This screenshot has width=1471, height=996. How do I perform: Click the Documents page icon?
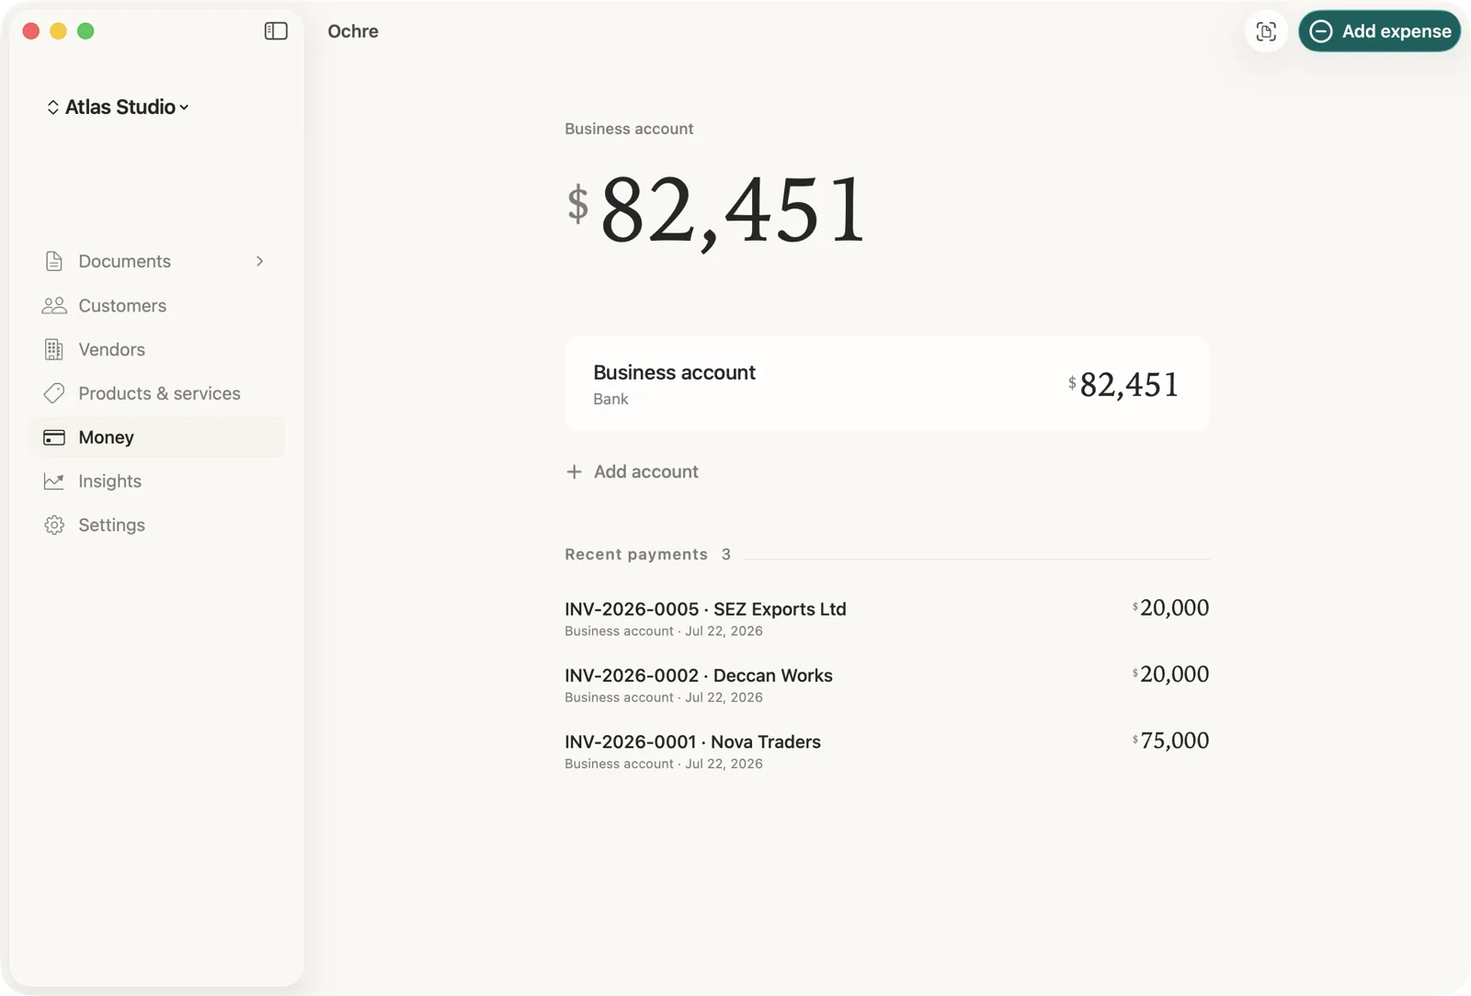54,261
